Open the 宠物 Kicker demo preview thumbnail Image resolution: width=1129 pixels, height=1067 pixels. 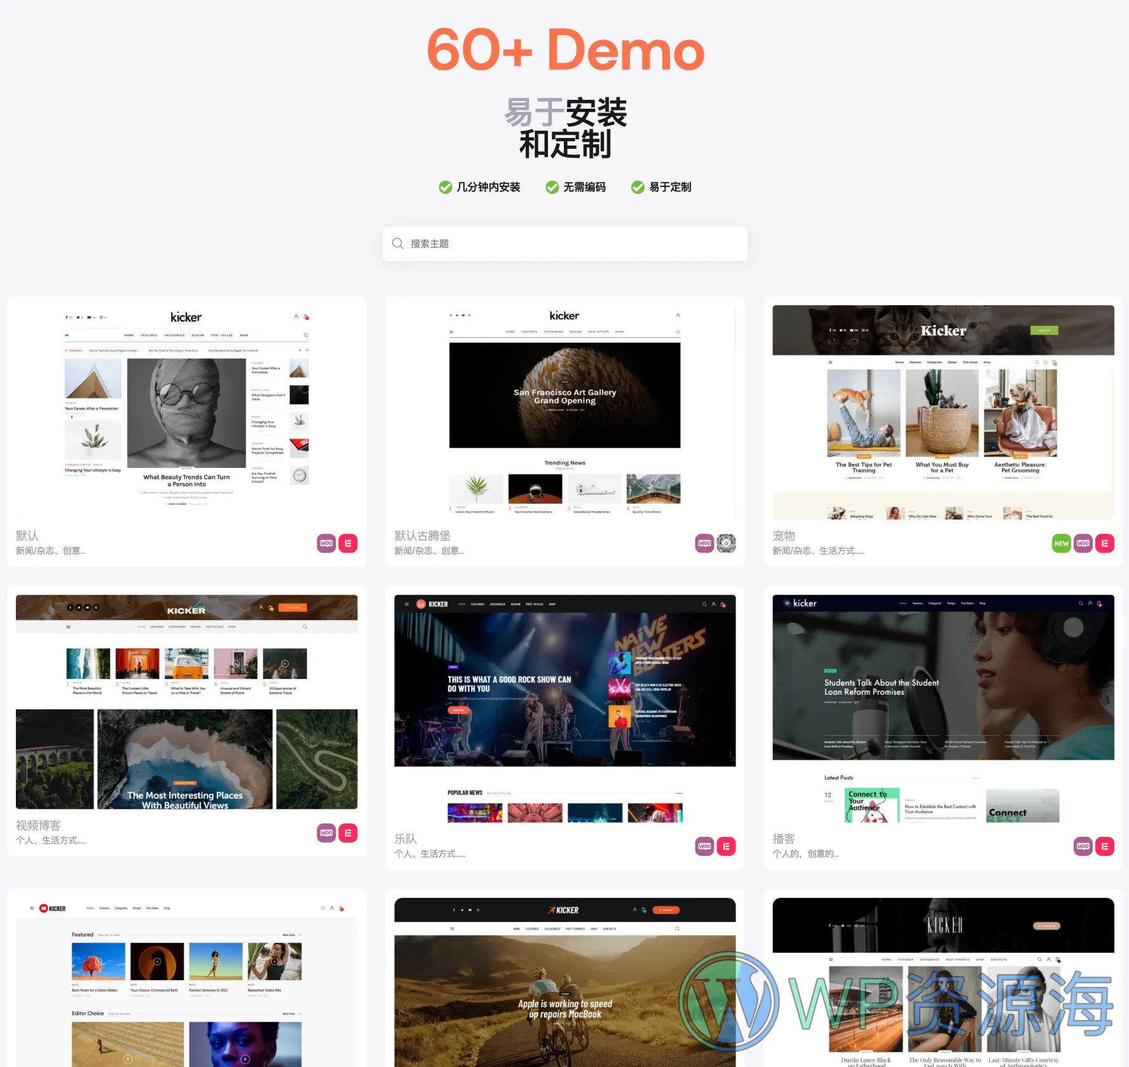pyautogui.click(x=943, y=412)
